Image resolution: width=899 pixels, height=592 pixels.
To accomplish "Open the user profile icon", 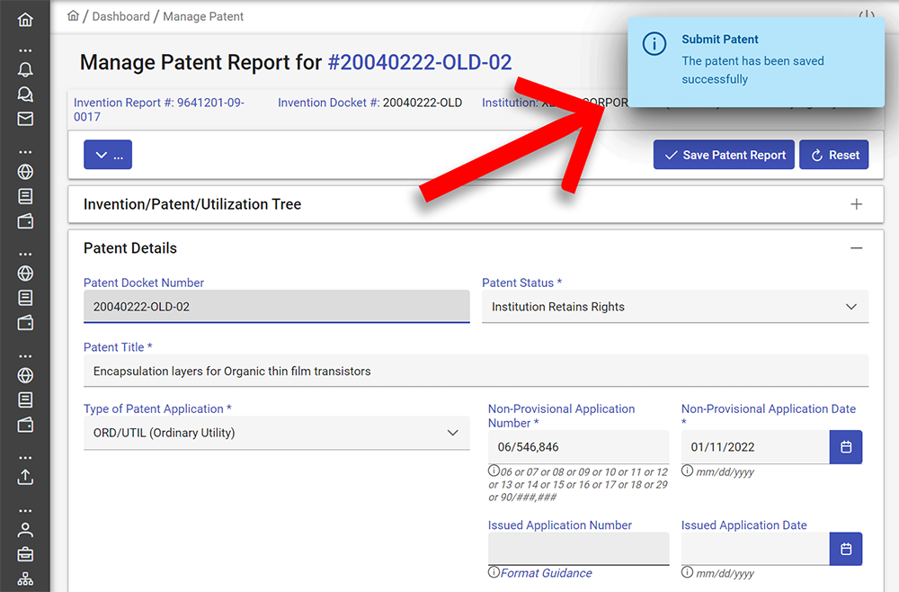I will click(25, 530).
